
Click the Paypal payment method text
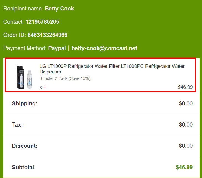coord(57,48)
